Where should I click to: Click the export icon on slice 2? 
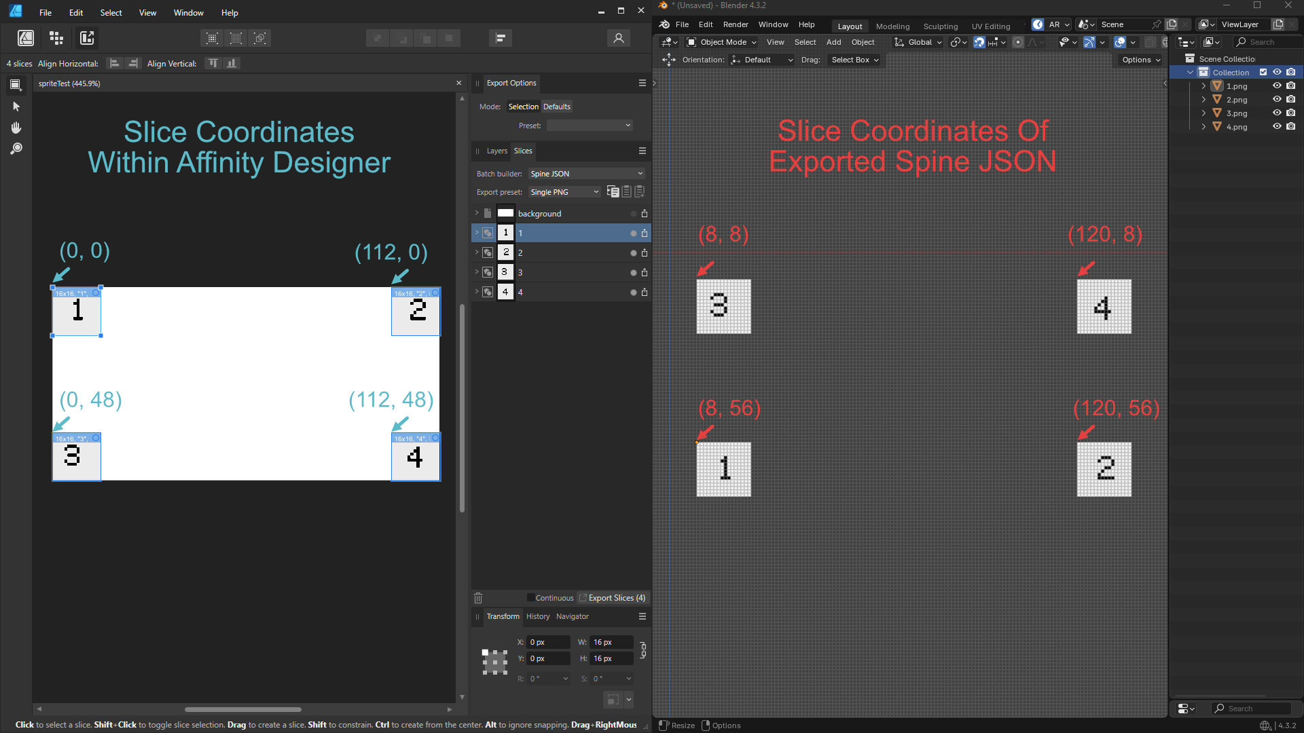click(x=645, y=252)
